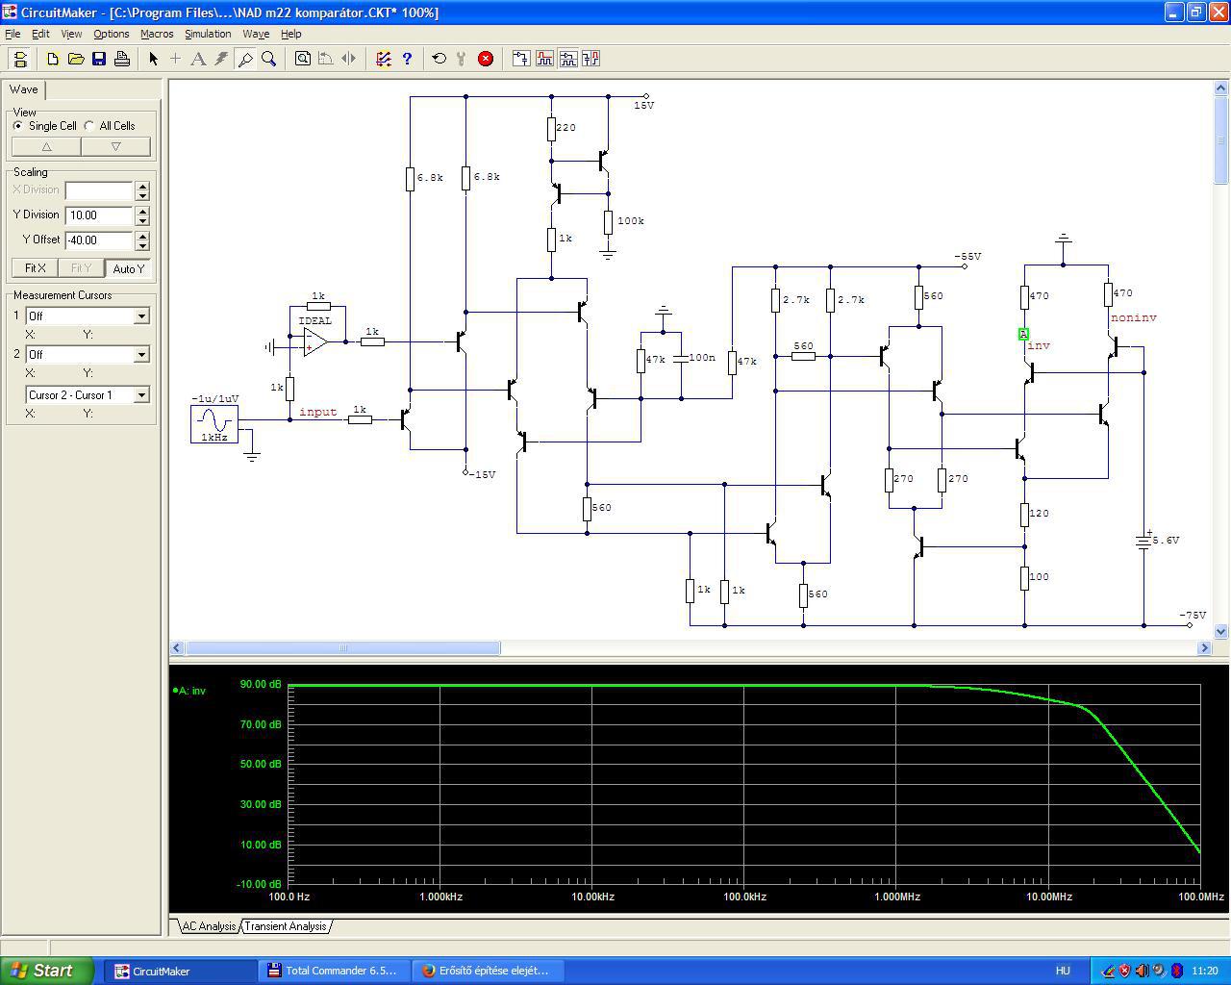1231x985 pixels.
Task: Select the Single Cell radio button
Action: (x=18, y=126)
